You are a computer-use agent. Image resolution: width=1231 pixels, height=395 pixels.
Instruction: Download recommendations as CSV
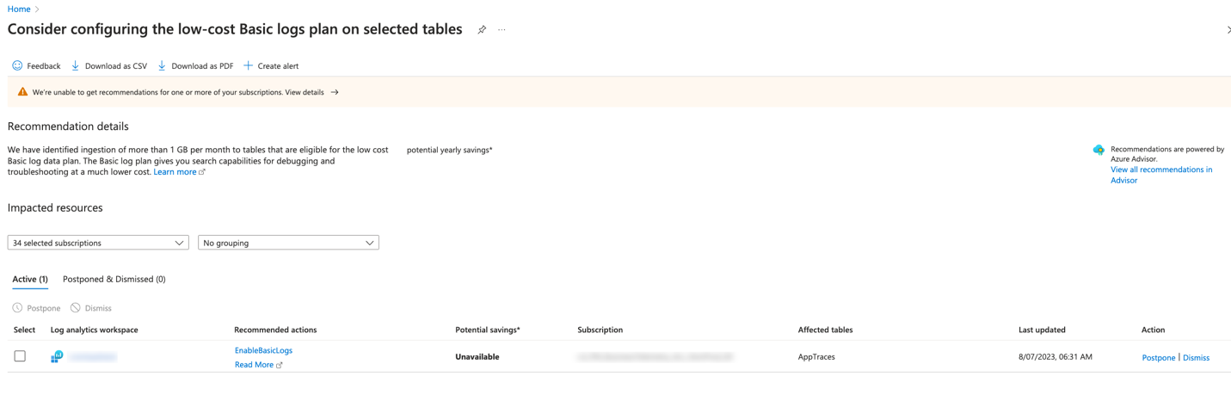click(109, 65)
